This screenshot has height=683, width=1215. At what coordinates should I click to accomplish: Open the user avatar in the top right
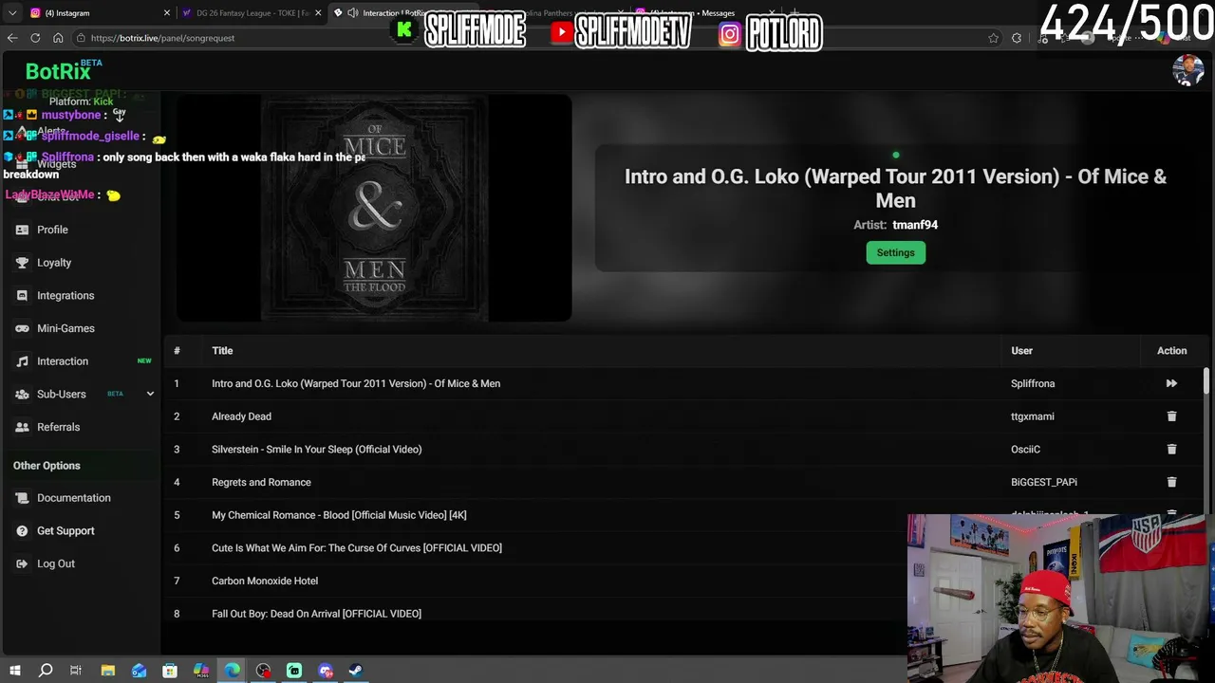point(1187,70)
